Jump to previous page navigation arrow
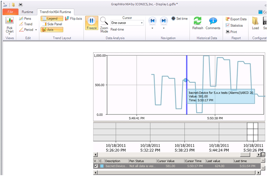 coord(152,20)
